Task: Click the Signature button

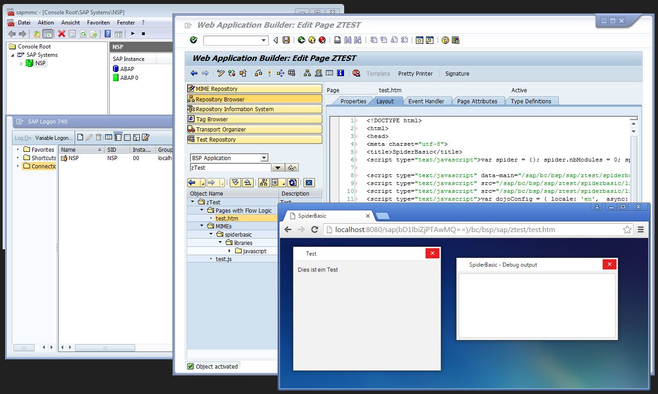Action: 457,73
